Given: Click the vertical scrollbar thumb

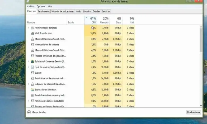Looking at the screenshot, I should (201, 40).
